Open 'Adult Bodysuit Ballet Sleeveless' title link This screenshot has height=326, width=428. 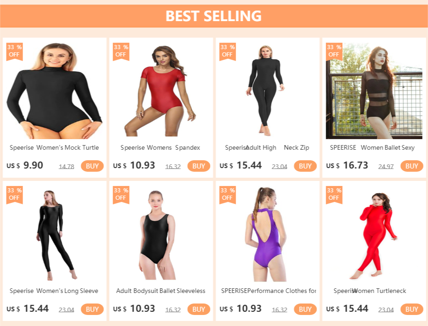click(161, 291)
